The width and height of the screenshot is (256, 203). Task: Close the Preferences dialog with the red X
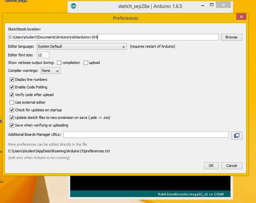(241, 17)
